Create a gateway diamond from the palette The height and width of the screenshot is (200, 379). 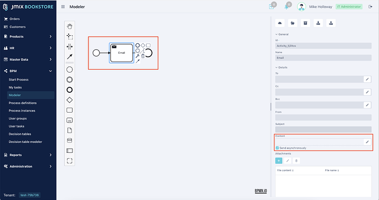pos(70,100)
